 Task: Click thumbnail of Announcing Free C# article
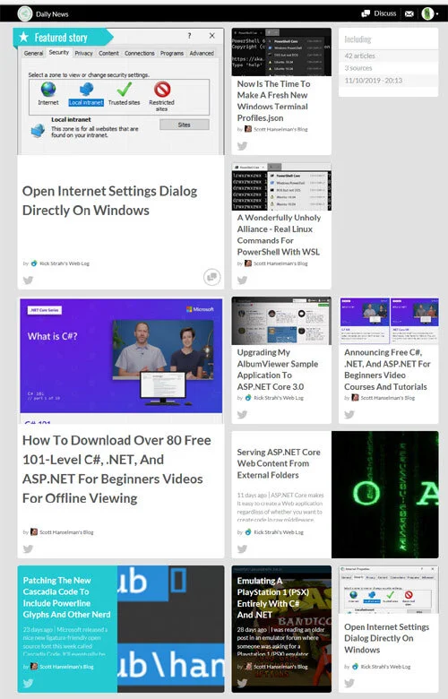tap(389, 321)
